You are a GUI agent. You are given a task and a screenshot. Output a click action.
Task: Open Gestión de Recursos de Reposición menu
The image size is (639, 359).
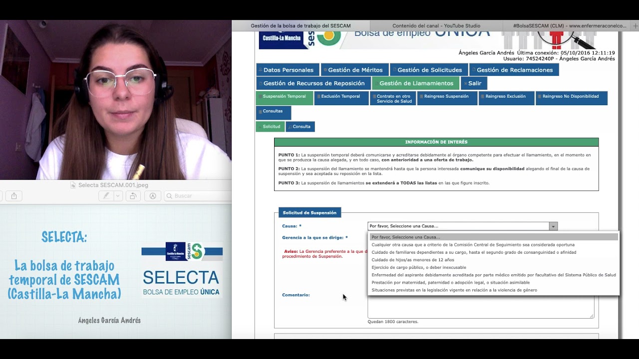click(x=314, y=83)
